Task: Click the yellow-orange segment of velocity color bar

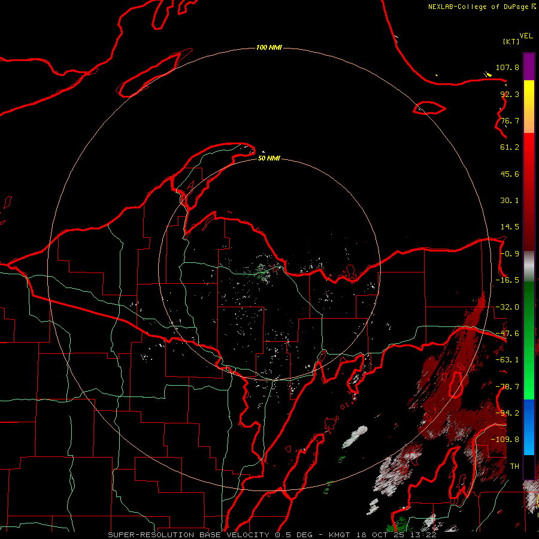Action: (x=529, y=107)
